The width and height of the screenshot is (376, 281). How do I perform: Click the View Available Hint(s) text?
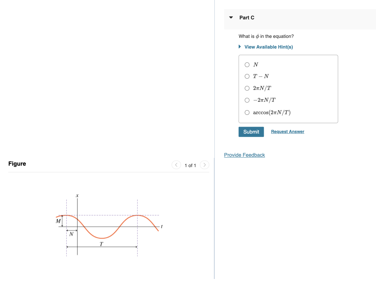268,47
